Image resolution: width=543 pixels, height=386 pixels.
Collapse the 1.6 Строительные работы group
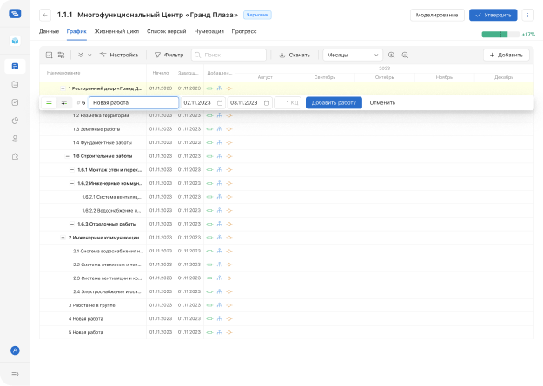pyautogui.click(x=66, y=156)
